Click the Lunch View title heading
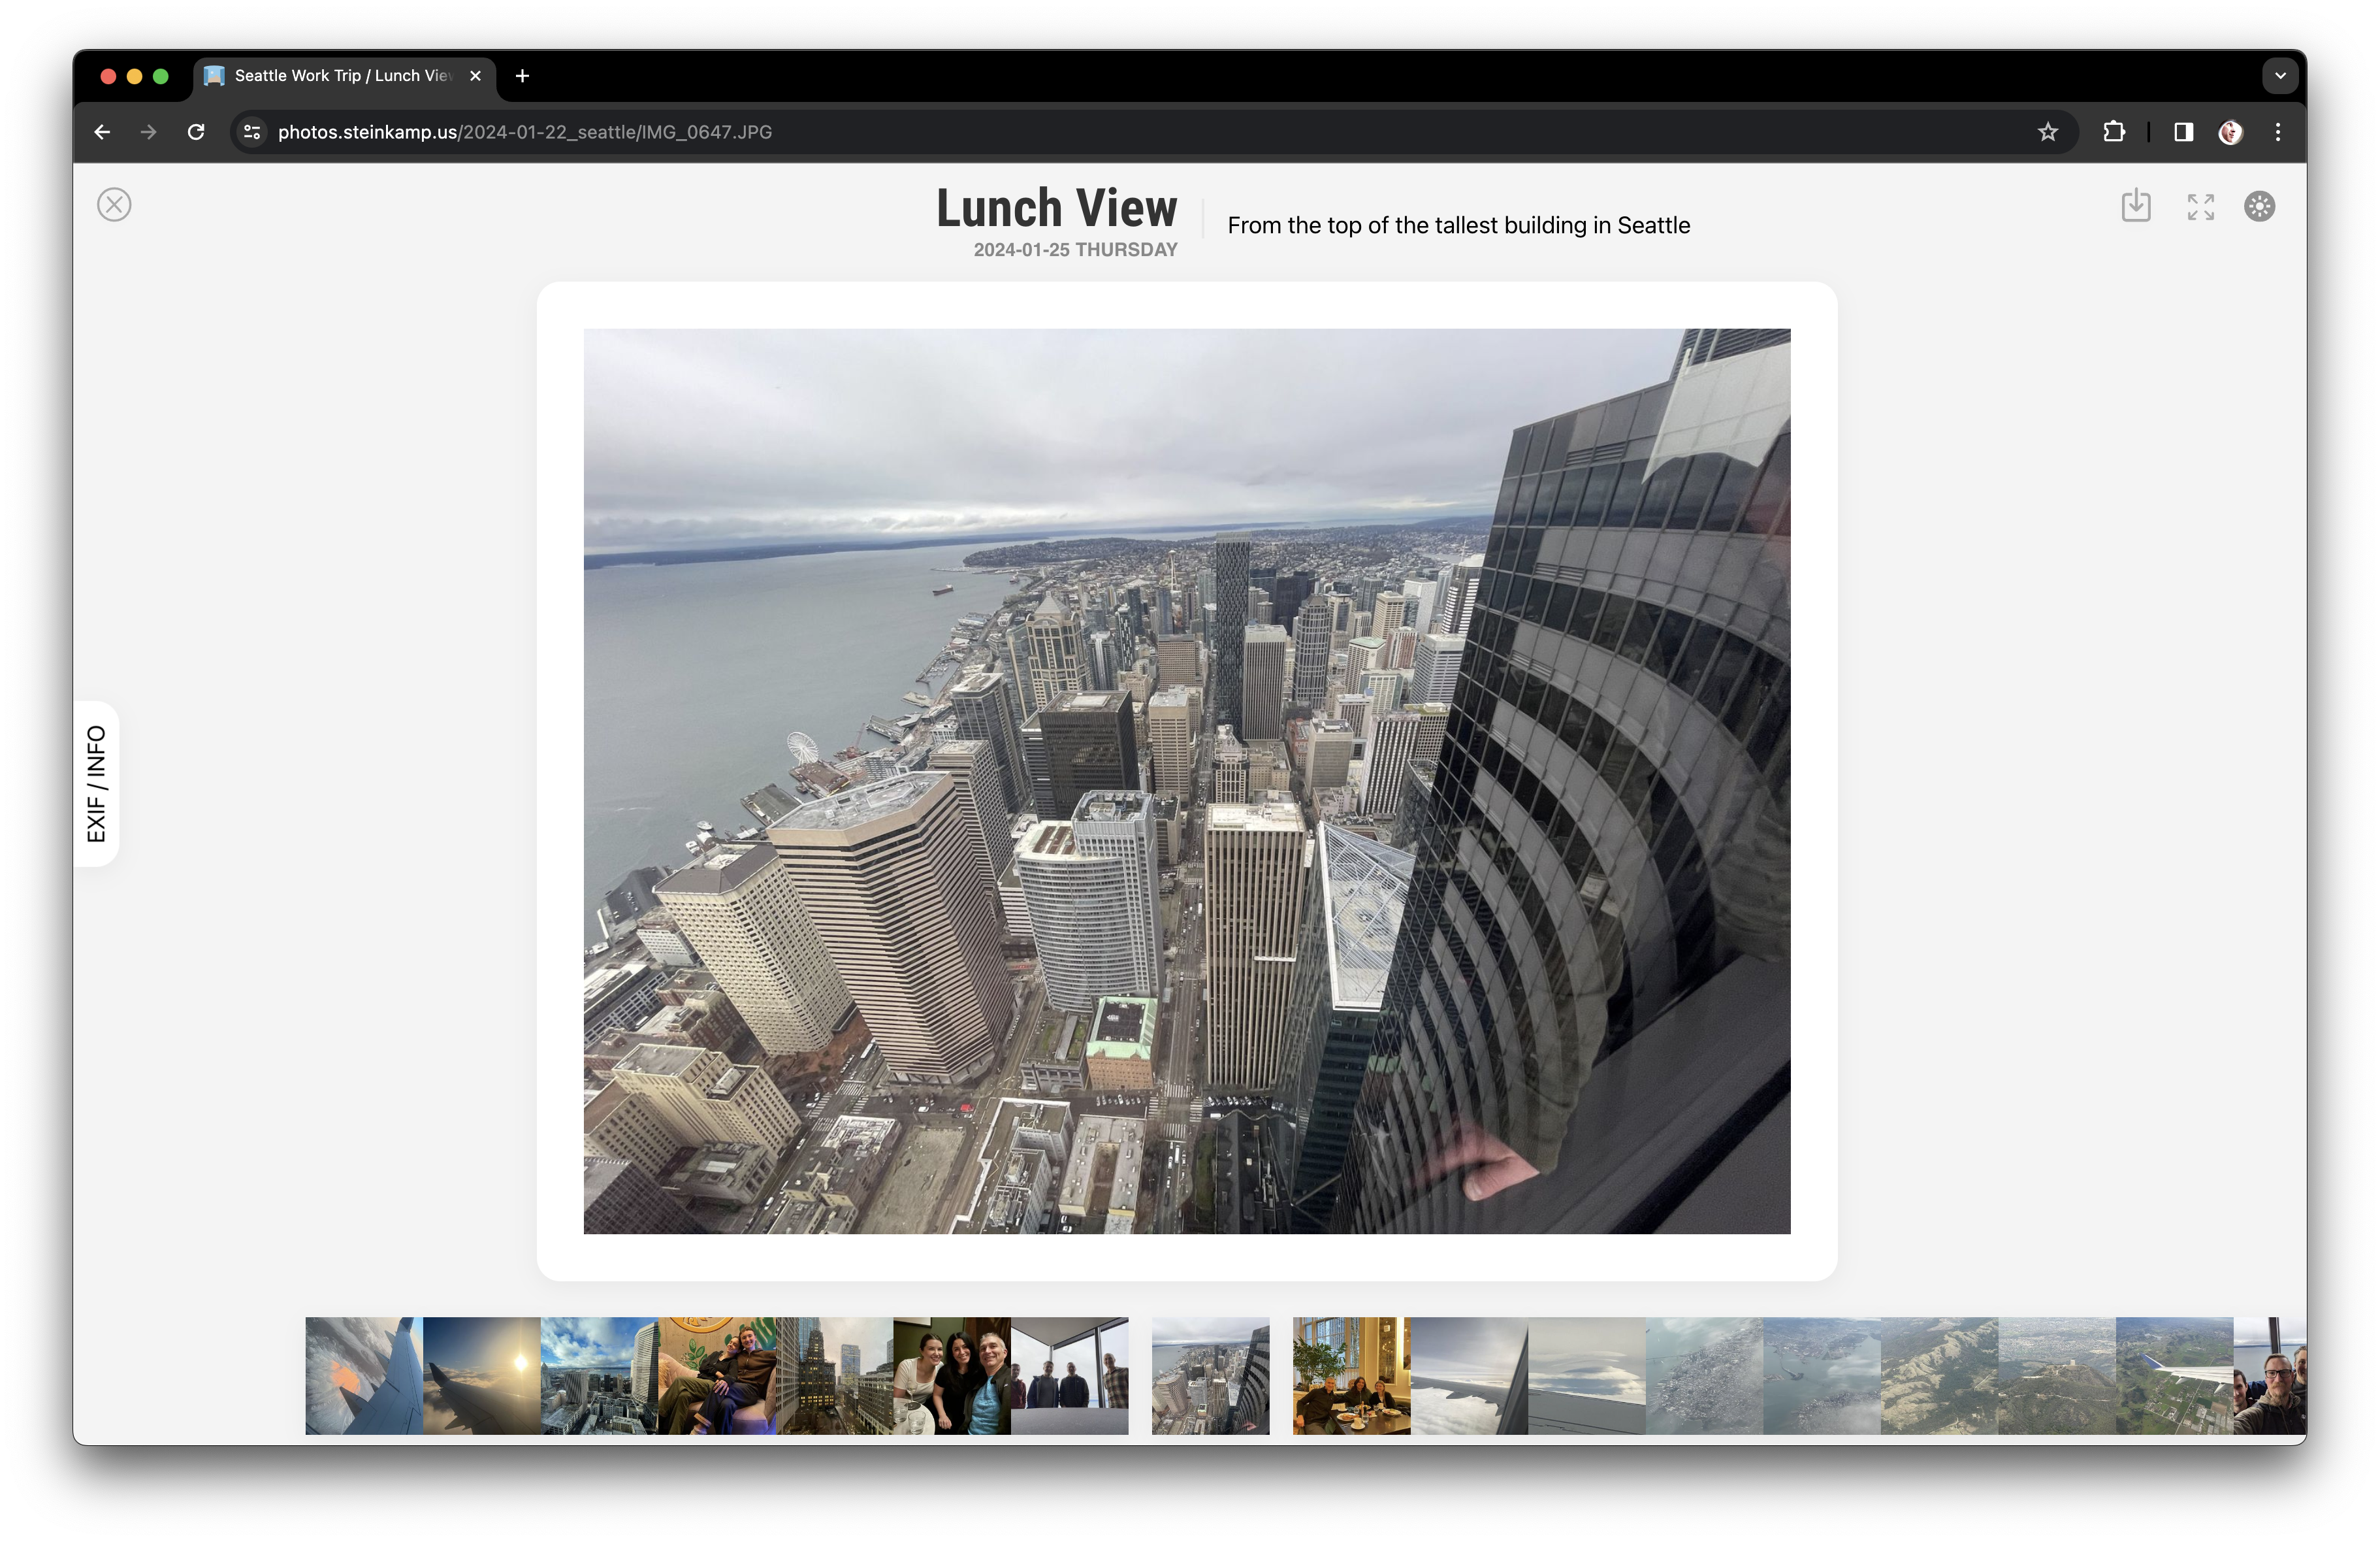Image resolution: width=2380 pixels, height=1542 pixels. [x=1056, y=208]
